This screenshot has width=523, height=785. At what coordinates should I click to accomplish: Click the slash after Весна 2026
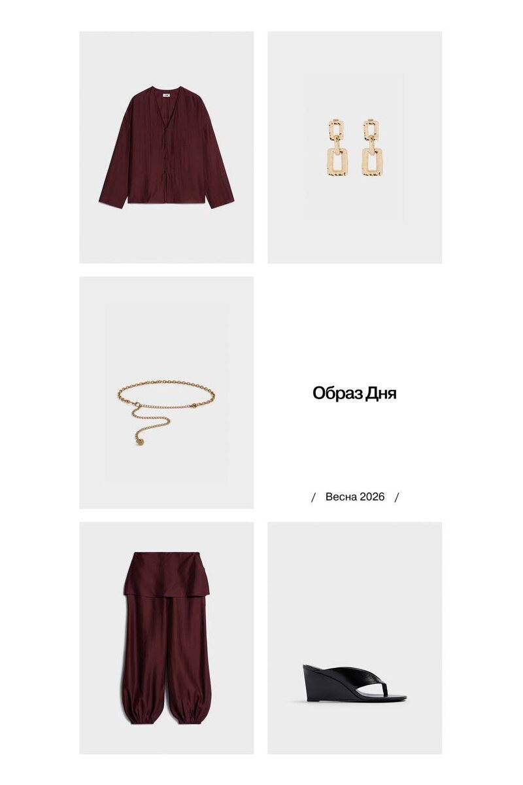click(x=397, y=497)
